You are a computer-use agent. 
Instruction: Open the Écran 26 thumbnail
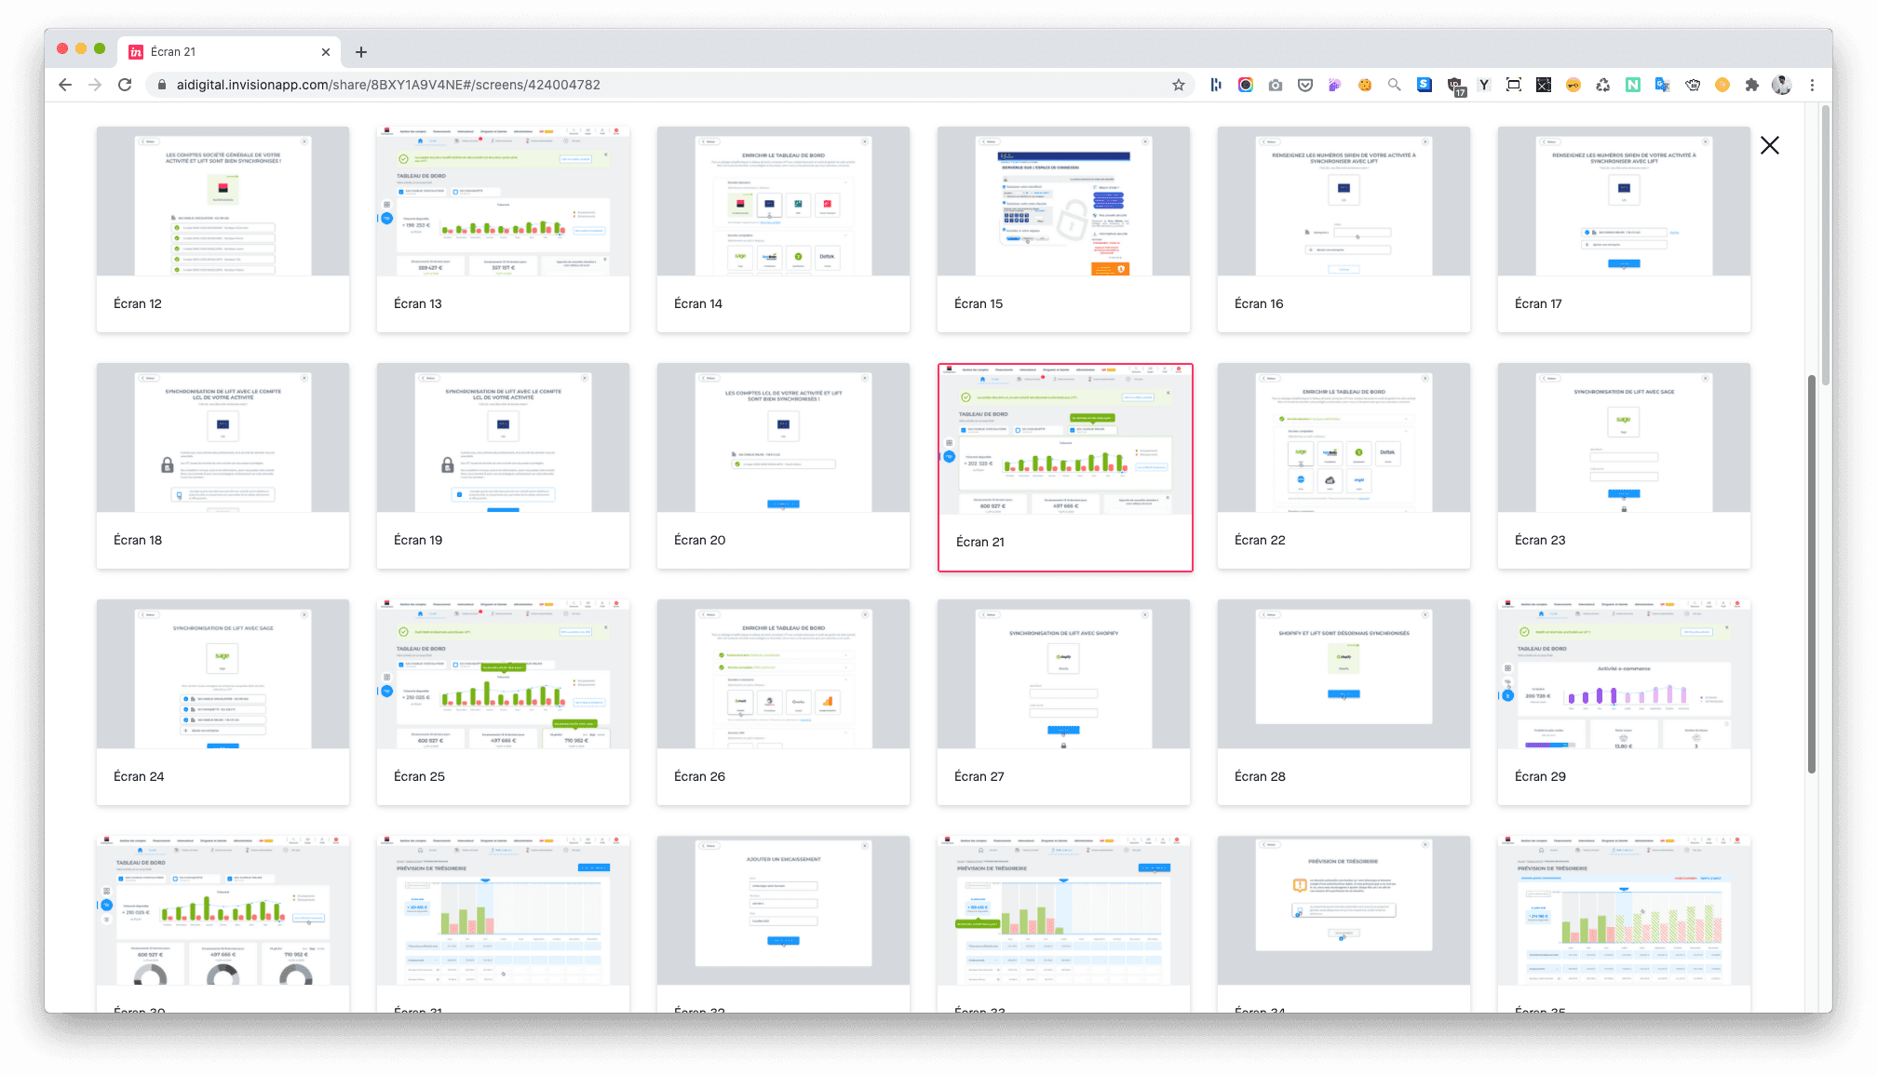click(783, 702)
